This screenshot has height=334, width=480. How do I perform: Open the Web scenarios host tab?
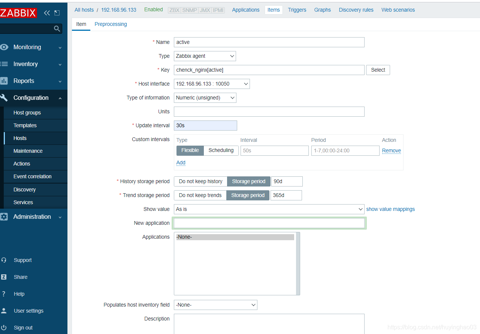coord(398,10)
